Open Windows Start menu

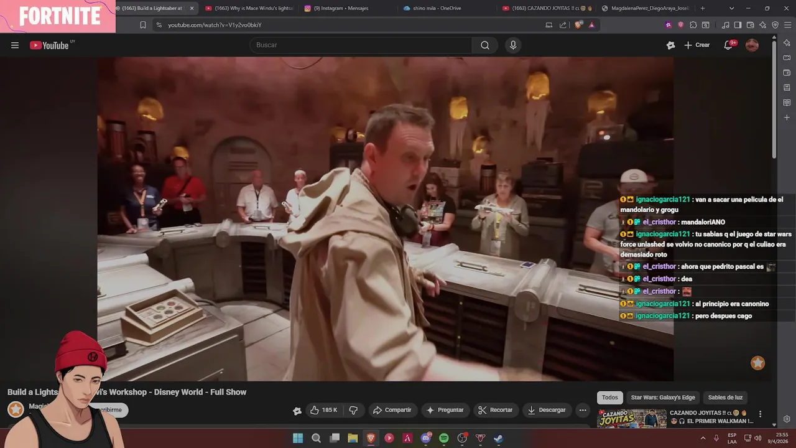click(x=298, y=438)
